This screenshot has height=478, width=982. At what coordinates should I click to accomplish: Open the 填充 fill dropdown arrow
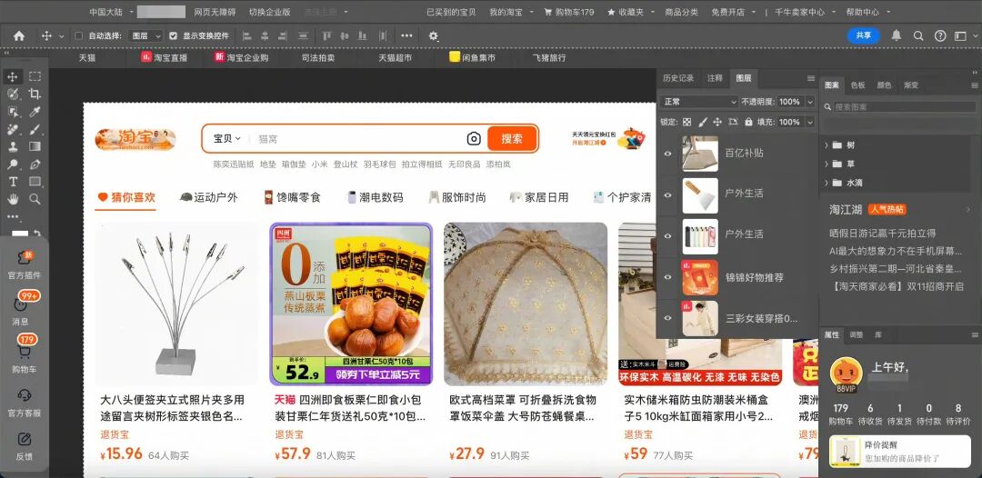pos(810,122)
